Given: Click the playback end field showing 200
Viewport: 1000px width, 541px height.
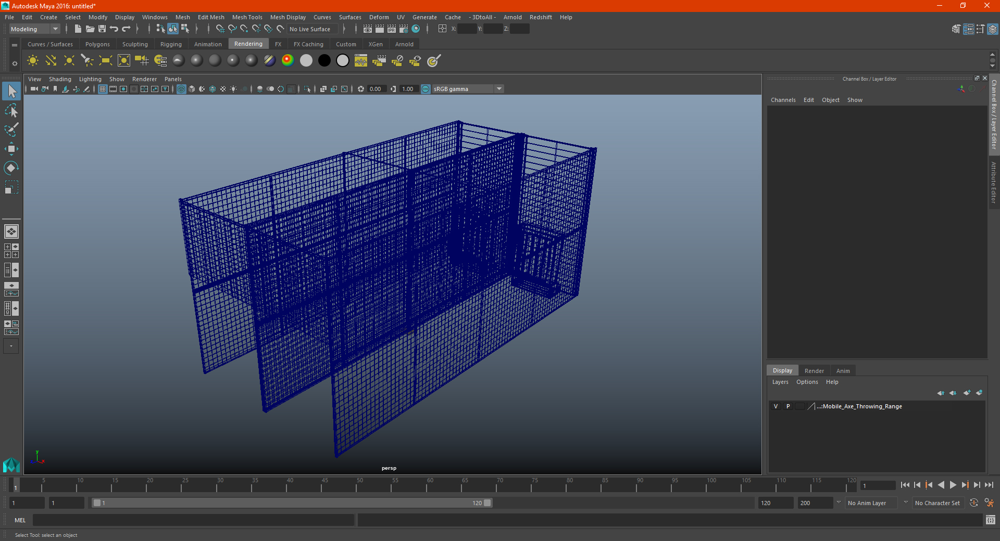Looking at the screenshot, I should click(816, 503).
